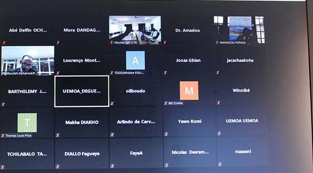The height and width of the screenshot is (173, 313).
Task: Select highlighted UEMOA_DEGUE participant tile
Action: tap(82, 91)
